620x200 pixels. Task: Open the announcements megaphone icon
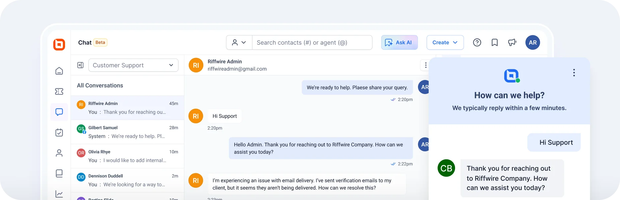[512, 42]
